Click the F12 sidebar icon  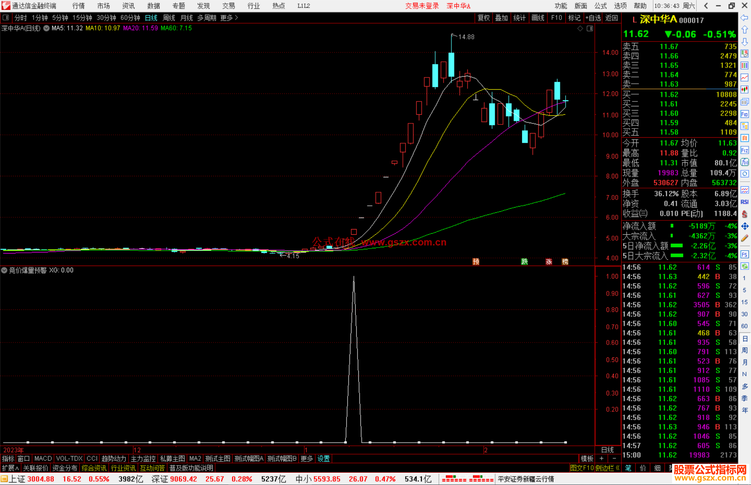point(744,150)
